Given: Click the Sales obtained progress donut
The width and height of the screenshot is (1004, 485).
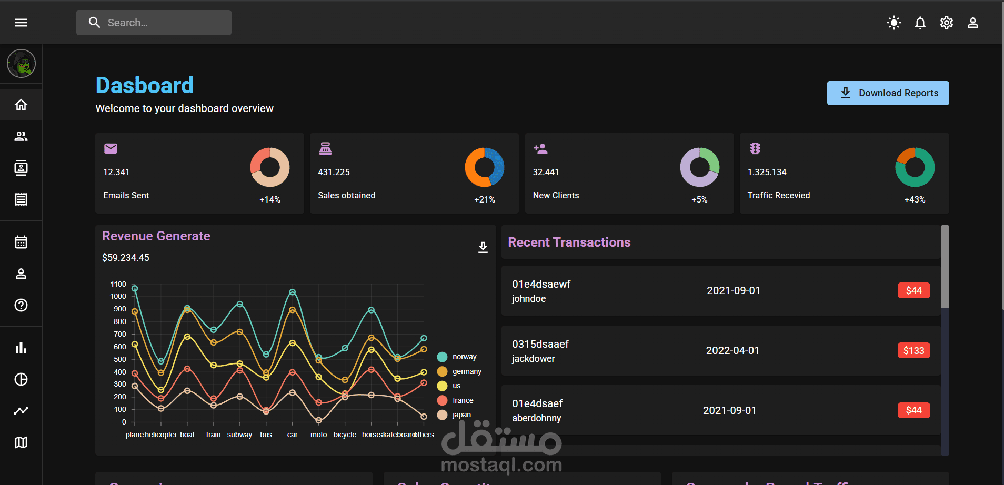Looking at the screenshot, I should click(x=485, y=167).
